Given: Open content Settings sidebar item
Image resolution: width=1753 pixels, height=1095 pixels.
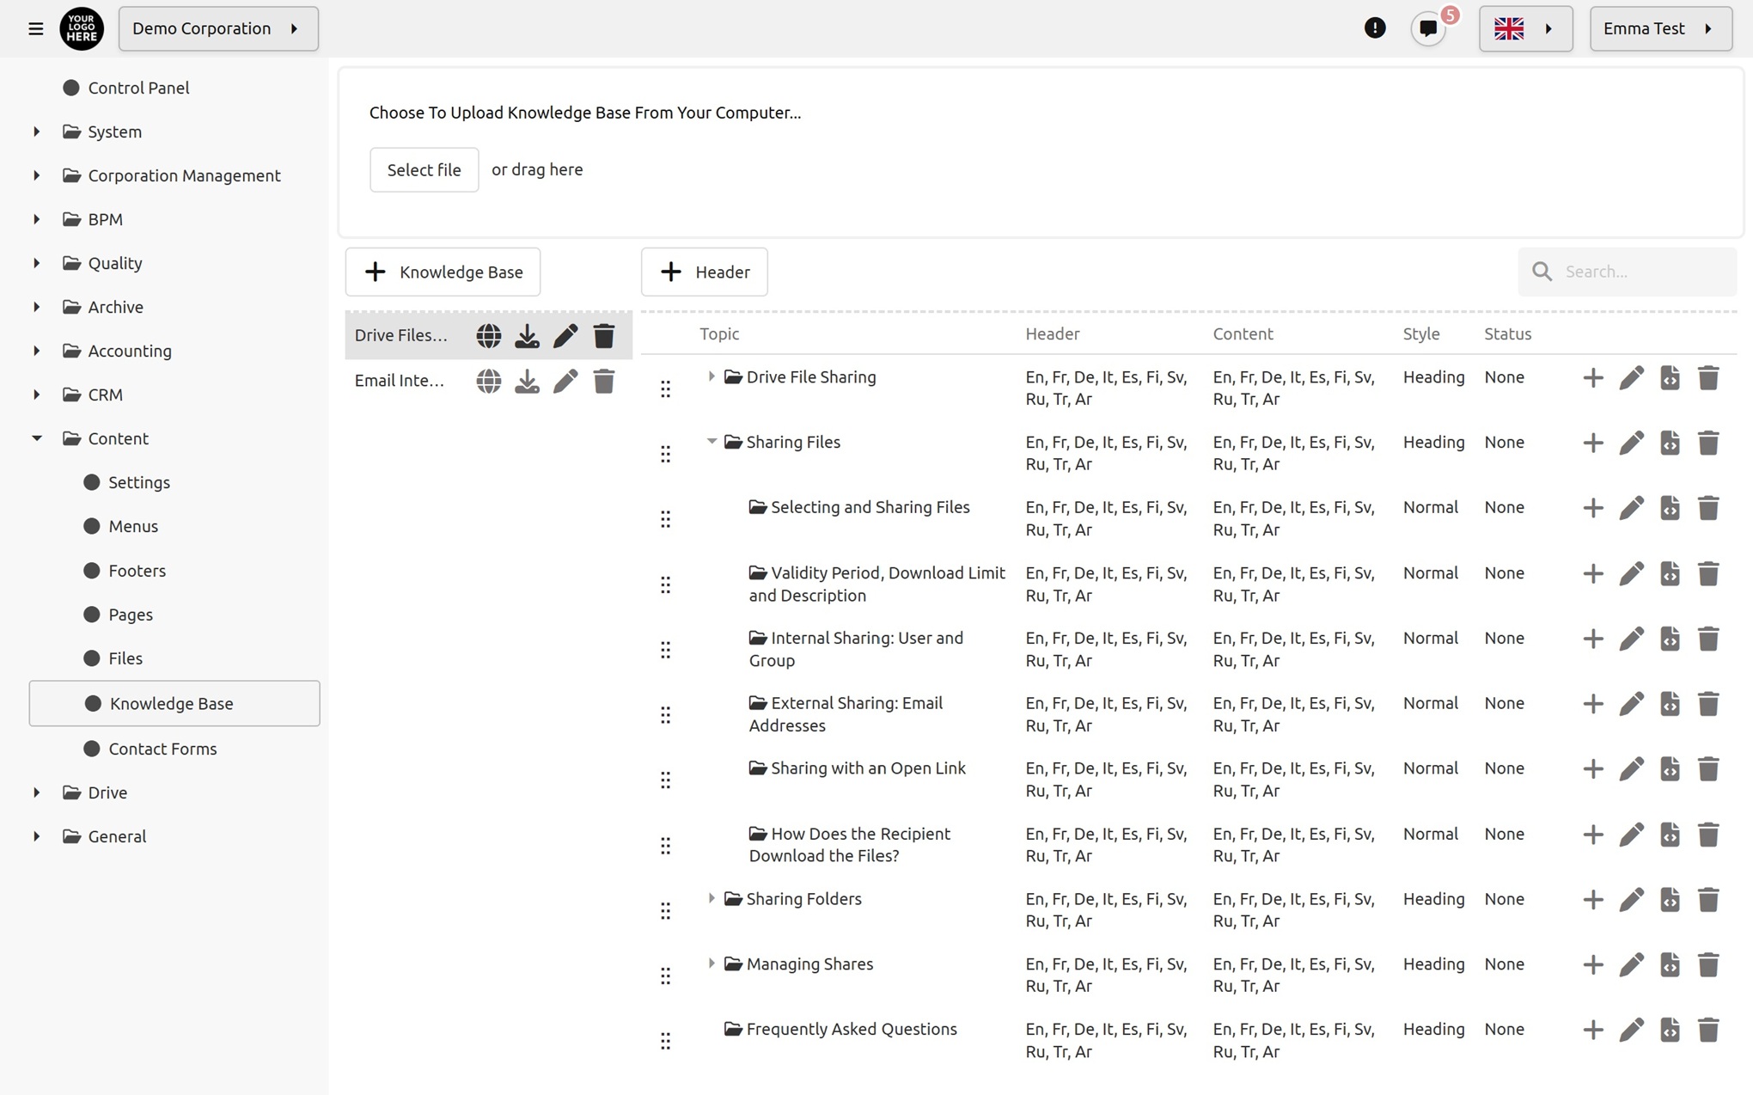Looking at the screenshot, I should 127,482.
